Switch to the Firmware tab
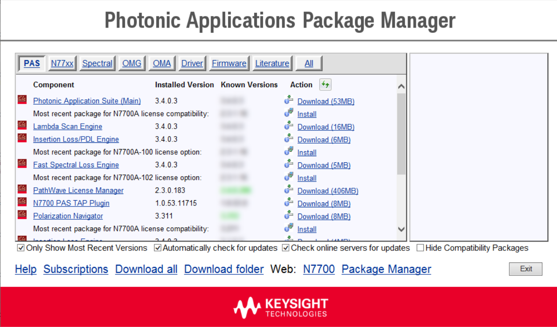 click(229, 64)
